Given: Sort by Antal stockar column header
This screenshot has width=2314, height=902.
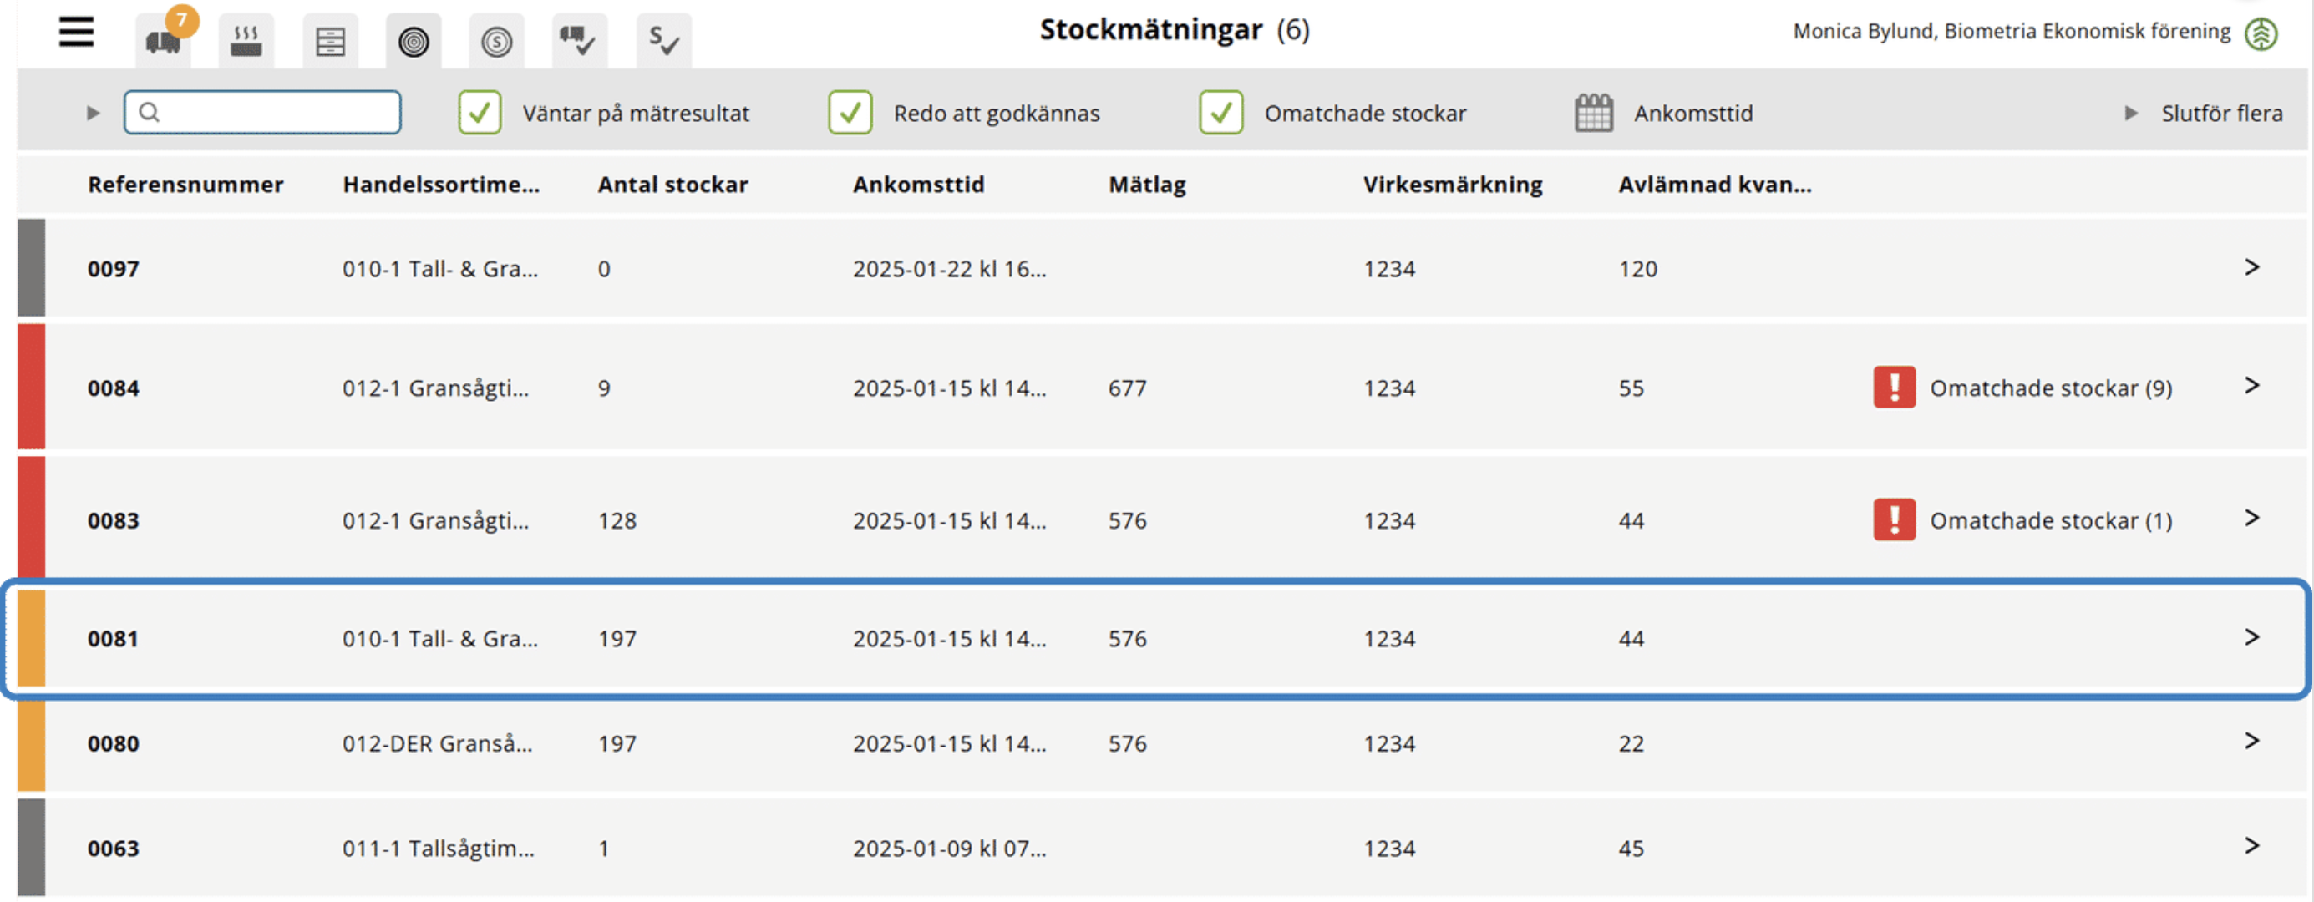Looking at the screenshot, I should (672, 185).
